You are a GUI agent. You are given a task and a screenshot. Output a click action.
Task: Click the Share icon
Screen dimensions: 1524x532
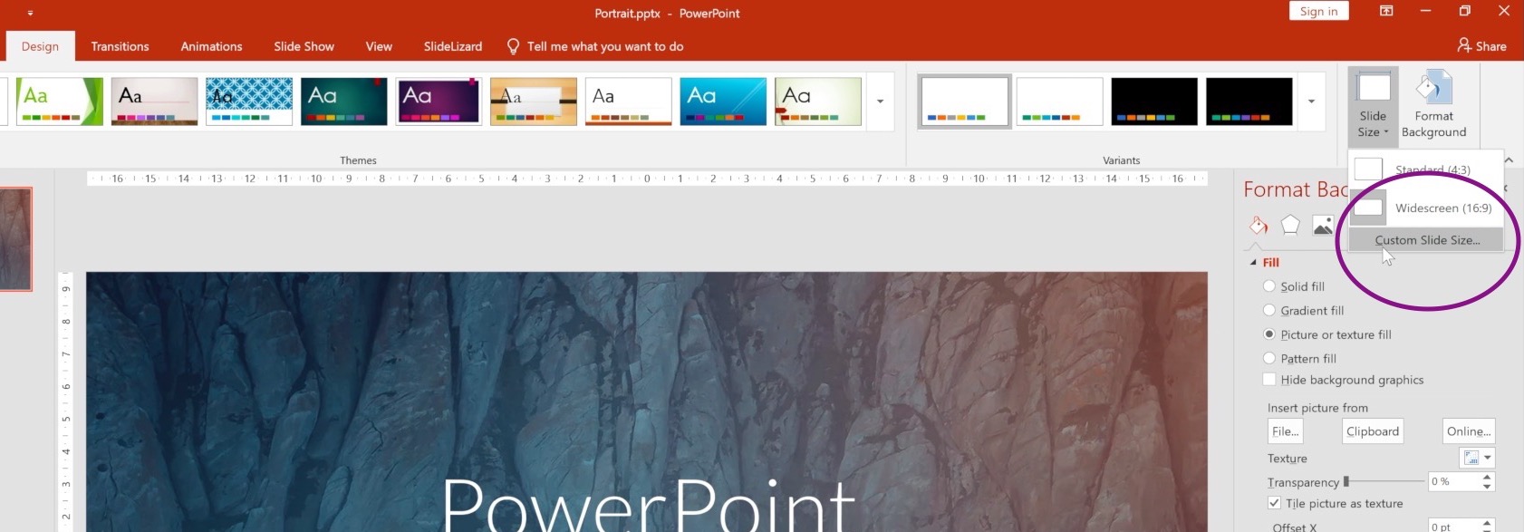click(1464, 45)
